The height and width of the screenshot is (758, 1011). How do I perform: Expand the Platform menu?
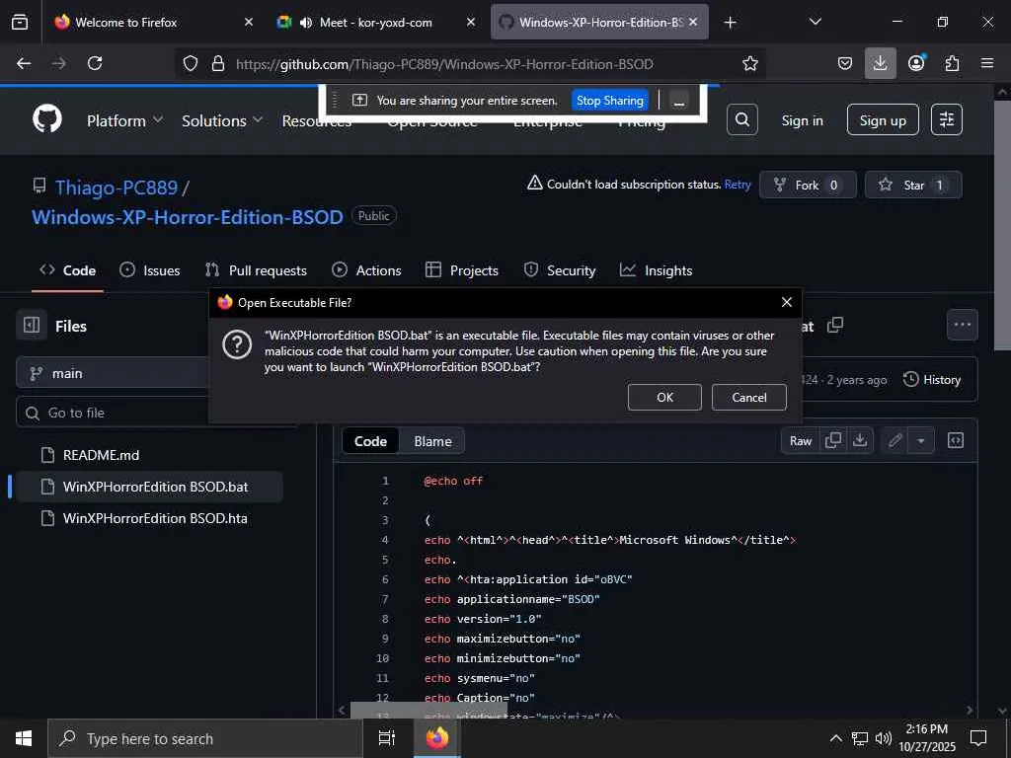[x=125, y=120]
